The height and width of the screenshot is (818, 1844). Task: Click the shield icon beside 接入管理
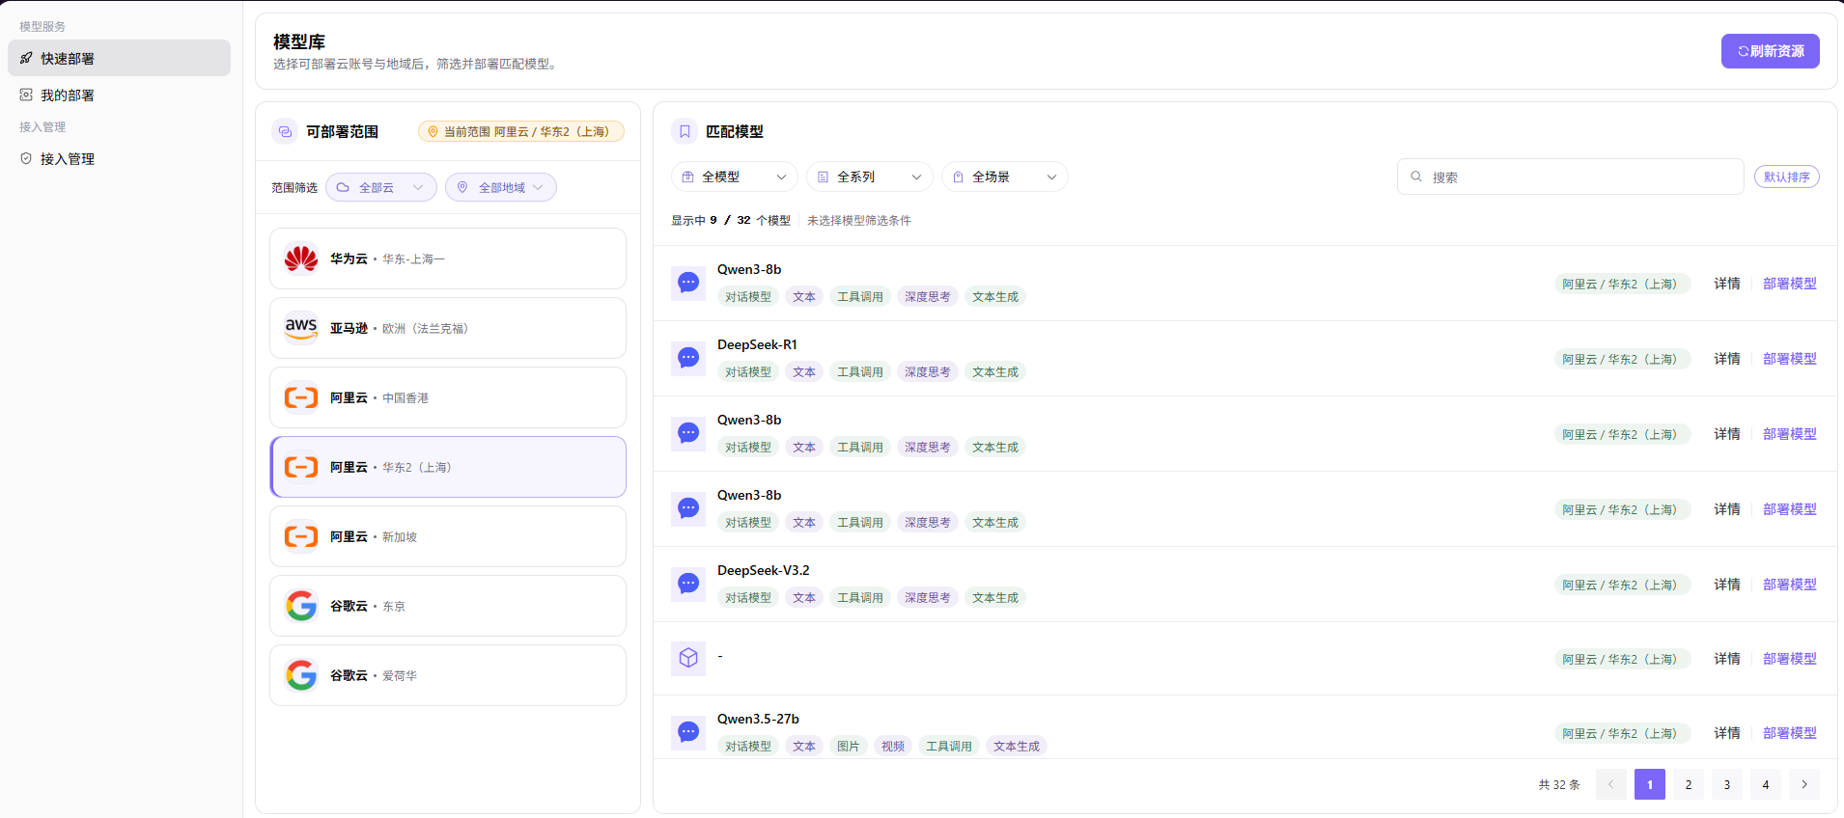pos(26,158)
